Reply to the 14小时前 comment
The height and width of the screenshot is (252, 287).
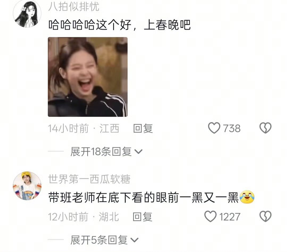coord(143,128)
